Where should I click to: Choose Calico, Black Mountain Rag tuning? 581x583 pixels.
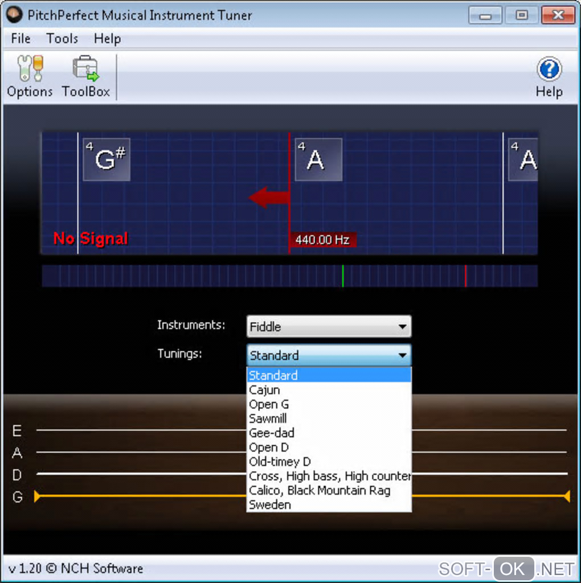point(329,490)
